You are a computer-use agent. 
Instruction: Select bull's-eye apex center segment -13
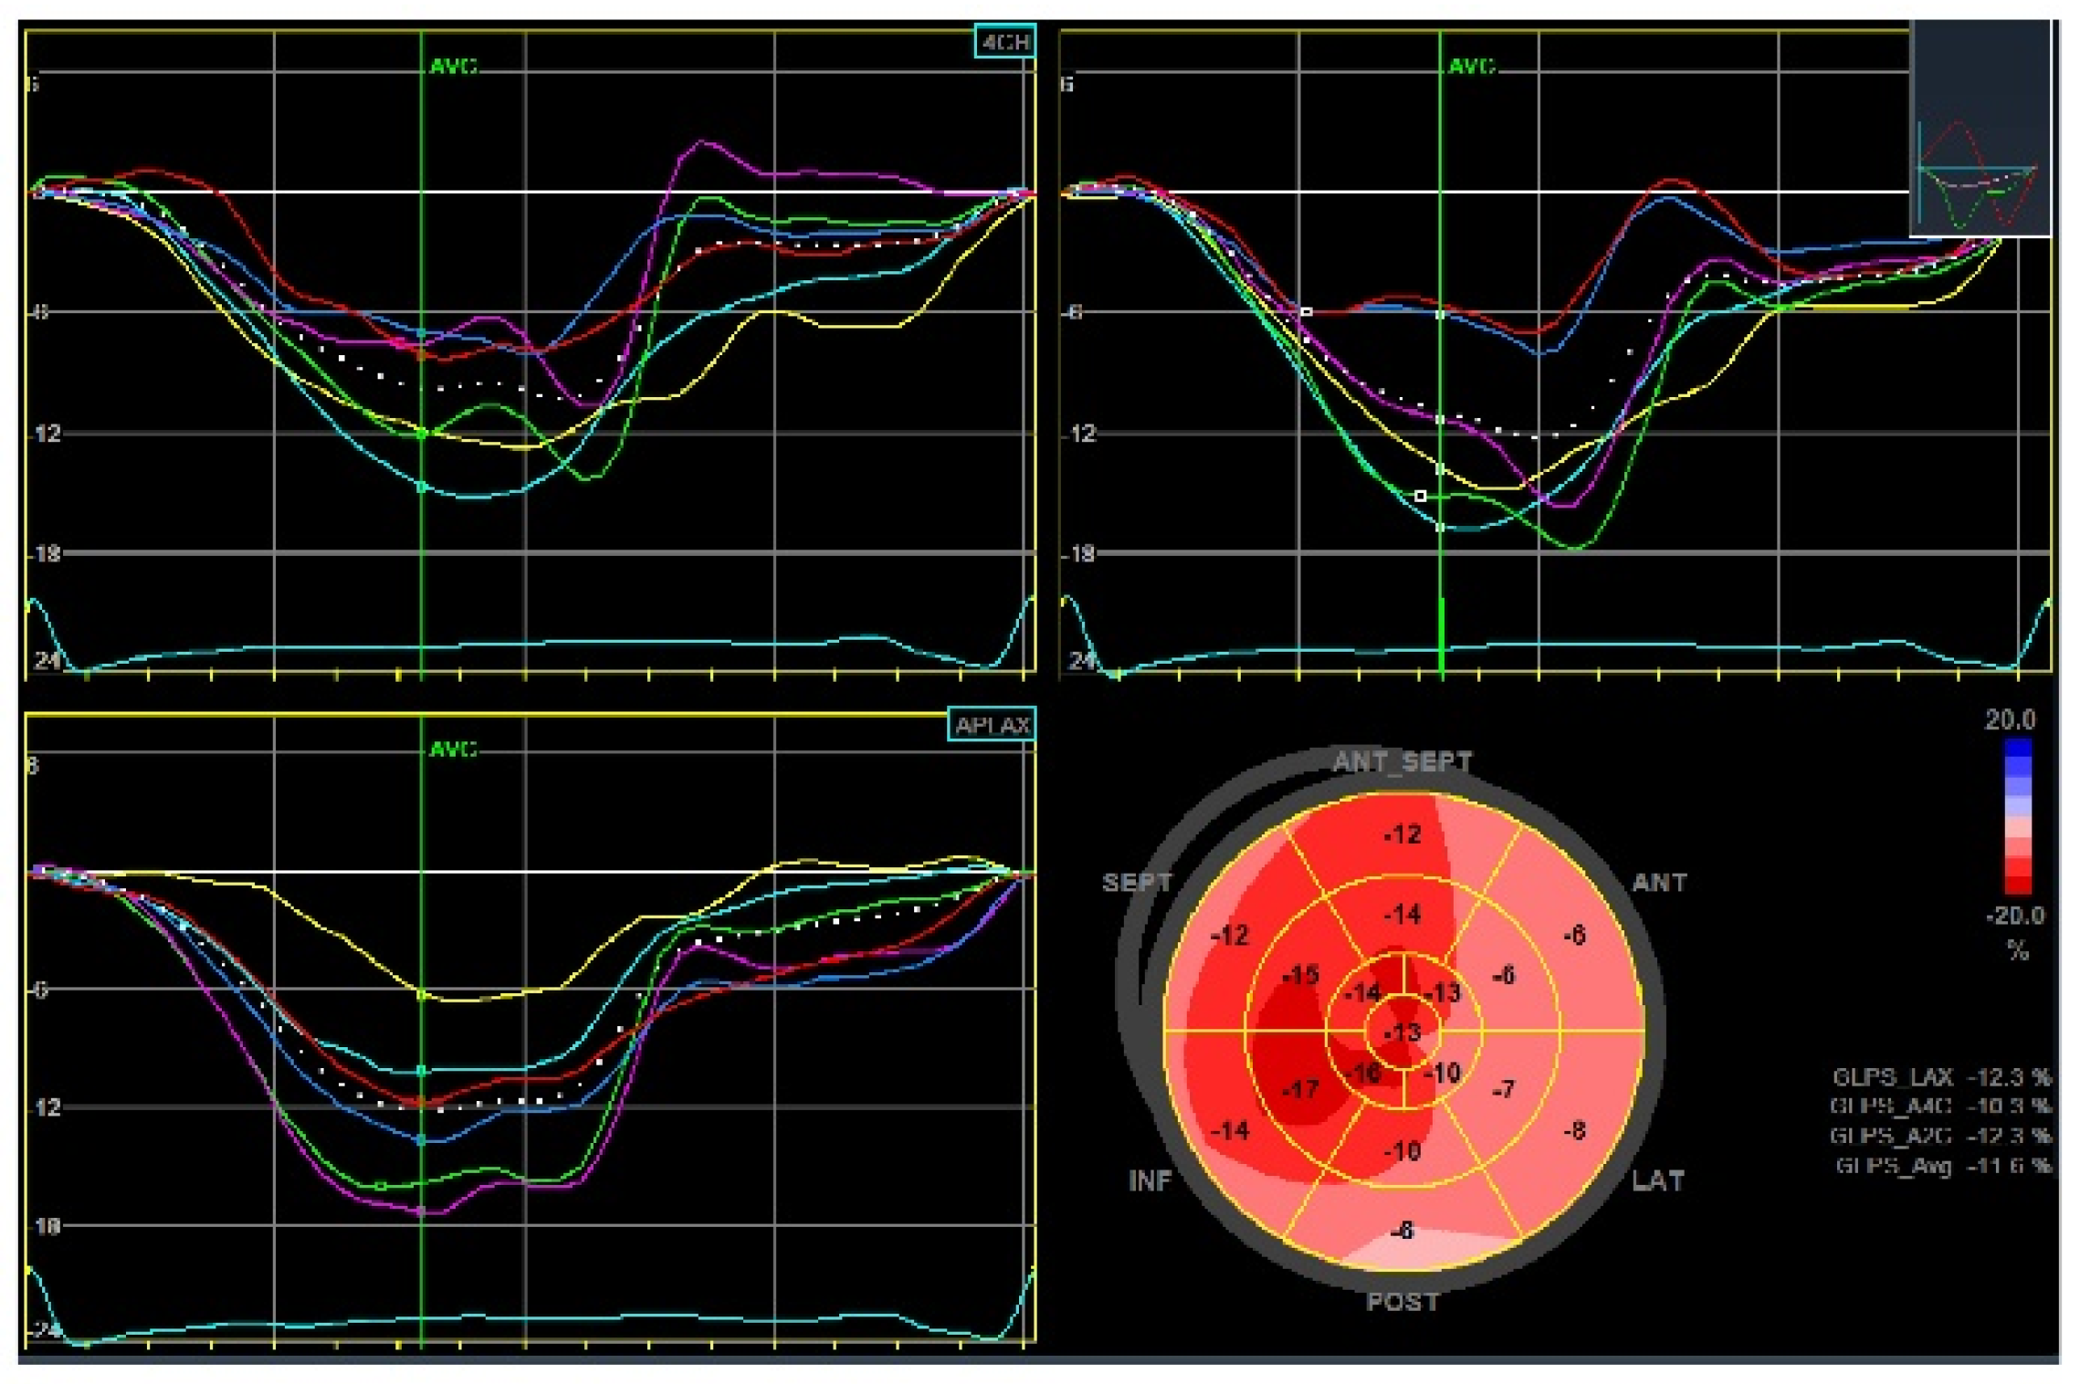point(1402,1033)
